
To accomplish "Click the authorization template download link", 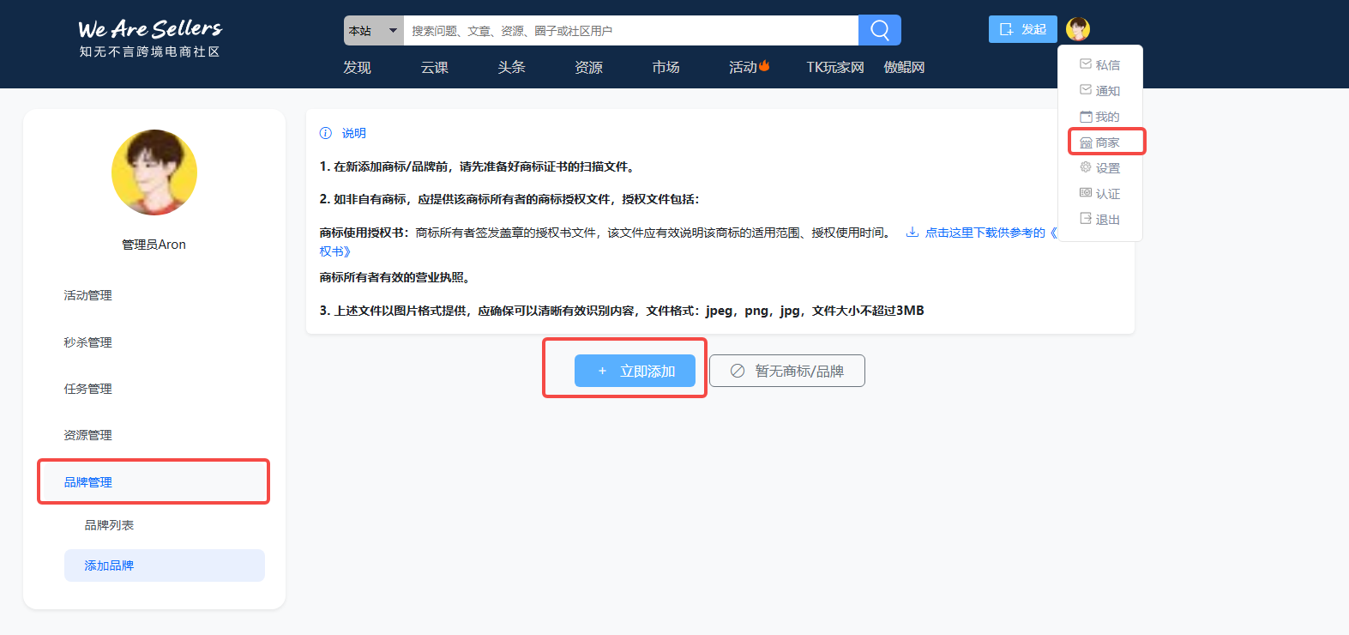I will pos(985,233).
